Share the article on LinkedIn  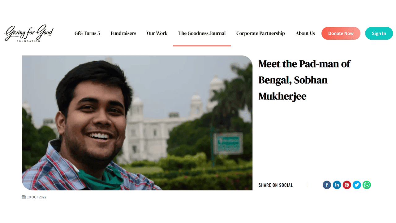pyautogui.click(x=337, y=185)
